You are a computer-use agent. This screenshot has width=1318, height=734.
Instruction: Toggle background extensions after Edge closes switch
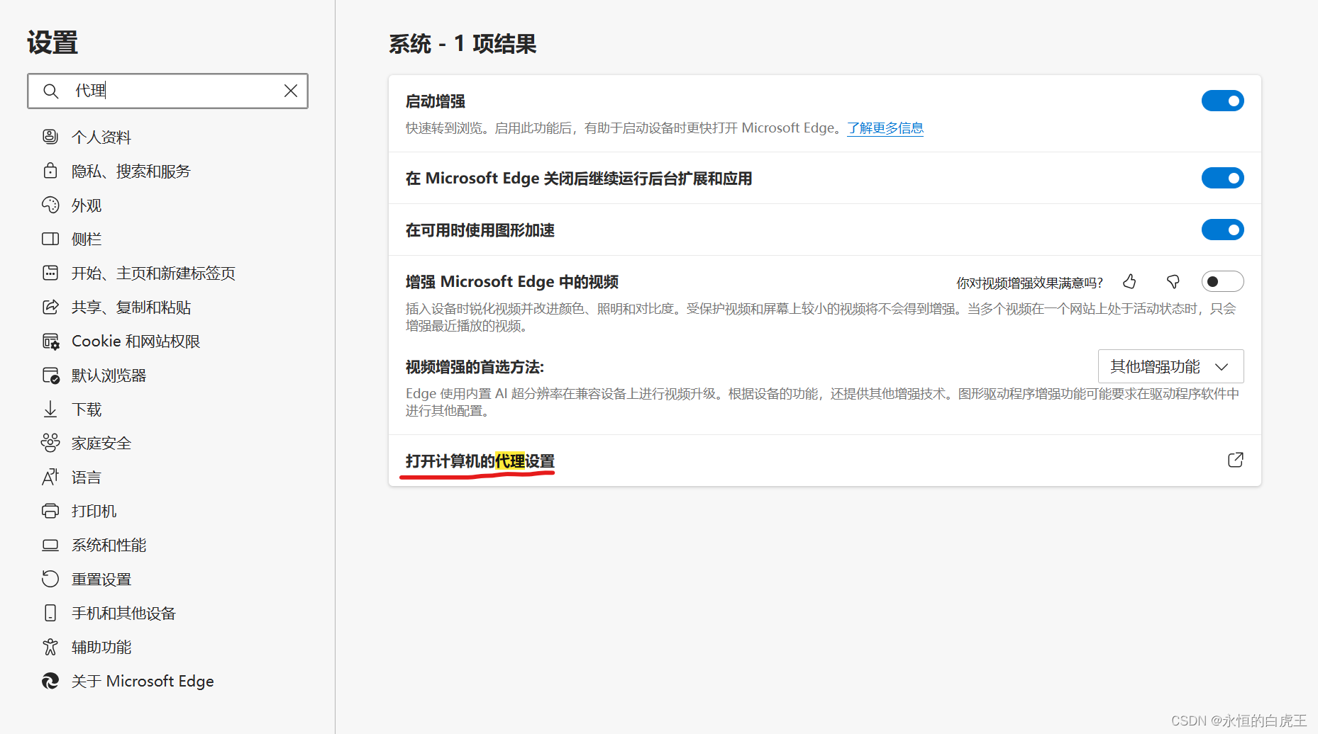tap(1222, 178)
